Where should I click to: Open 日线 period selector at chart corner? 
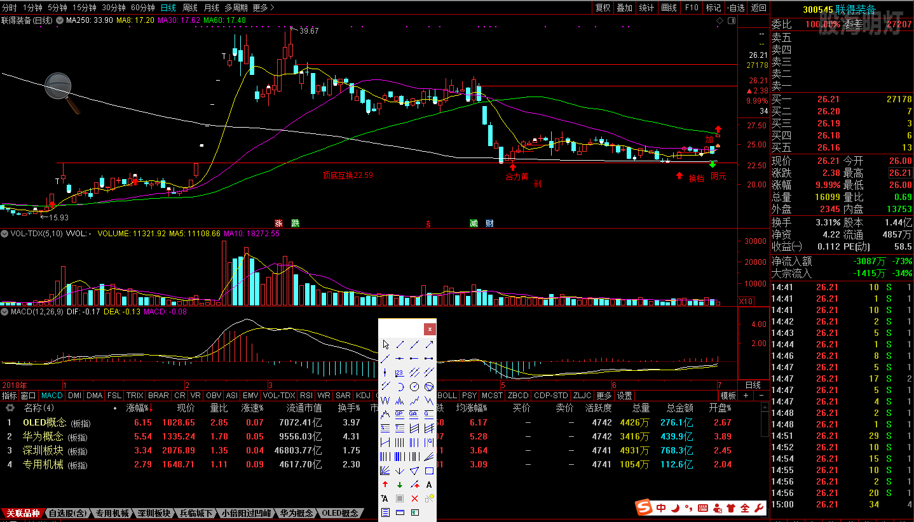click(753, 385)
